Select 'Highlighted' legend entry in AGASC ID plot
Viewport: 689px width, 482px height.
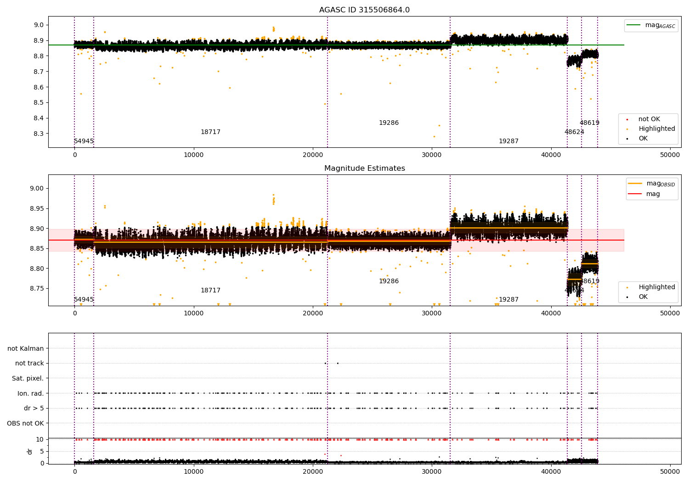tap(656, 129)
